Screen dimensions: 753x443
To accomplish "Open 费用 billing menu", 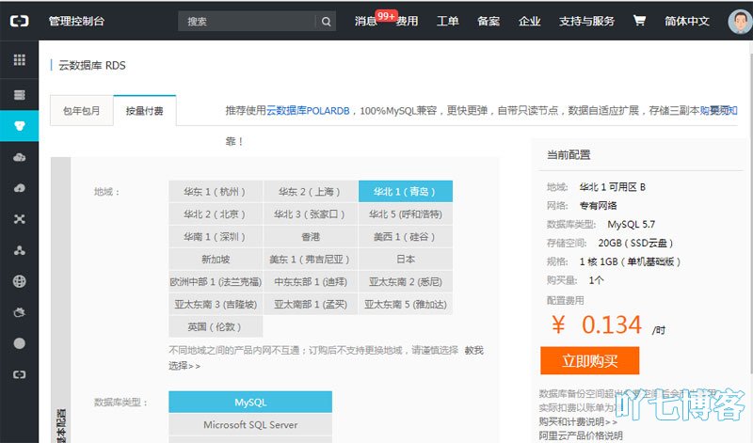I will pyautogui.click(x=408, y=21).
